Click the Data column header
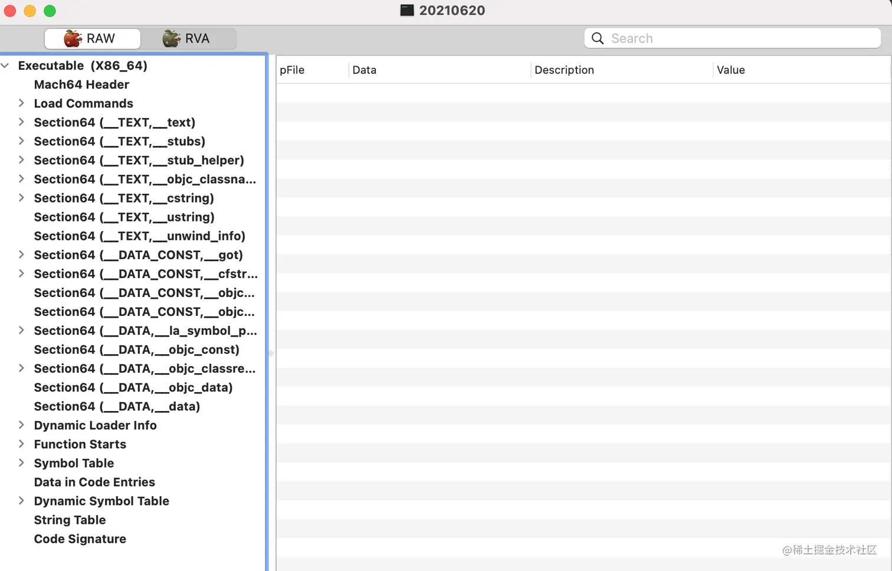892x571 pixels. tap(440, 70)
